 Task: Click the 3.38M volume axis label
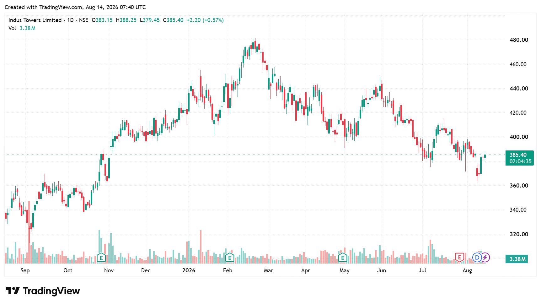point(517,259)
